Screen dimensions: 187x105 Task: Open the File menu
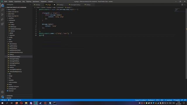pyautogui.click(x=6, y=1)
